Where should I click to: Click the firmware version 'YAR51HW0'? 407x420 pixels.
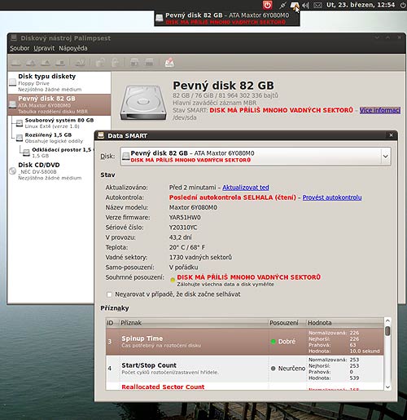pyautogui.click(x=185, y=218)
